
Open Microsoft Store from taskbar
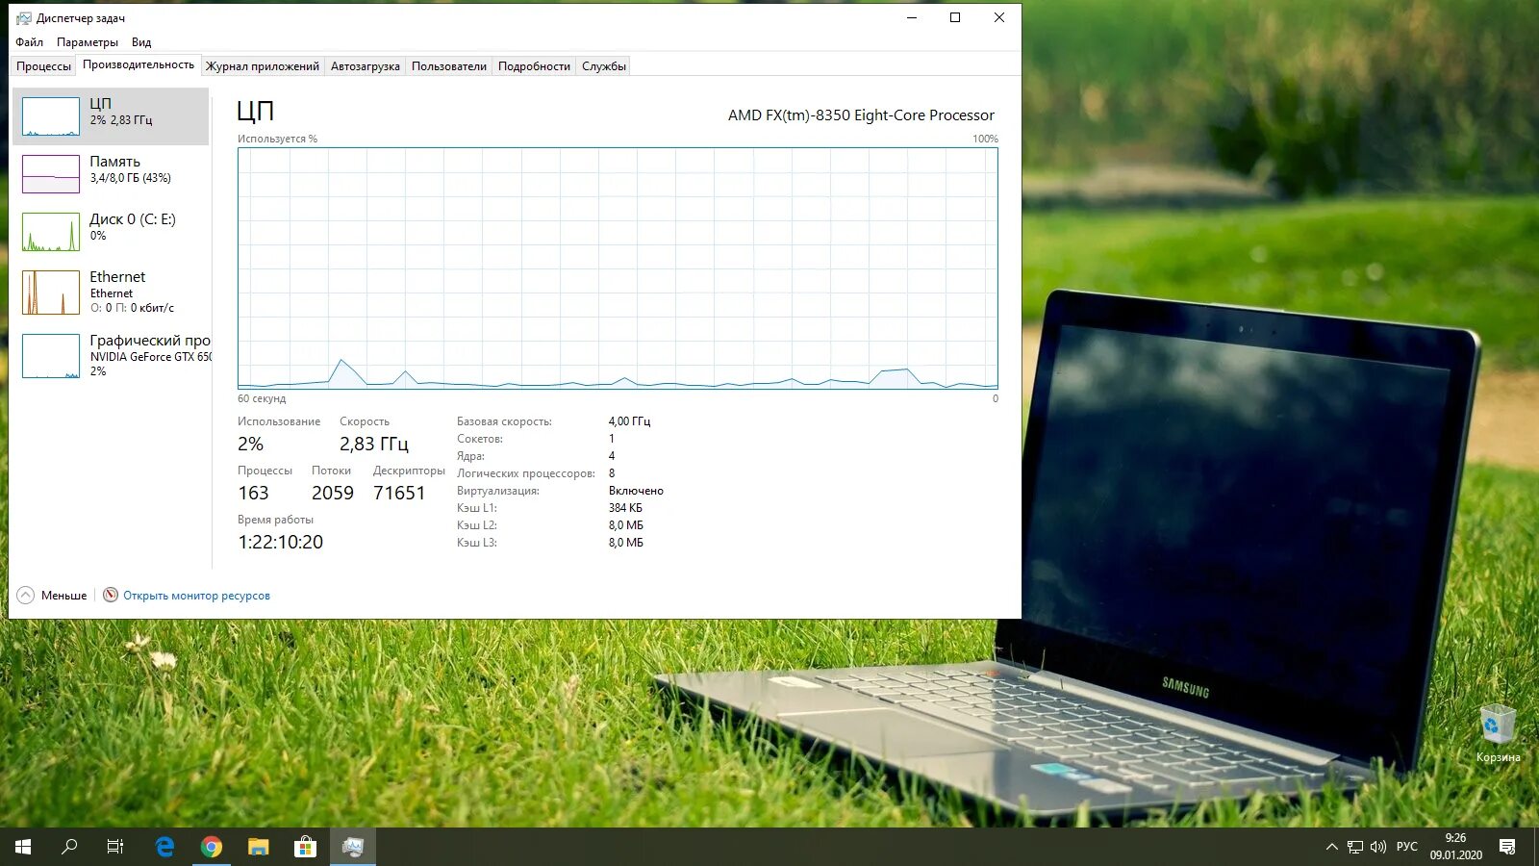point(306,847)
